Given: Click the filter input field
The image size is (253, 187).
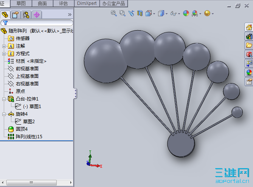Looking at the screenshot, I should (37, 23).
